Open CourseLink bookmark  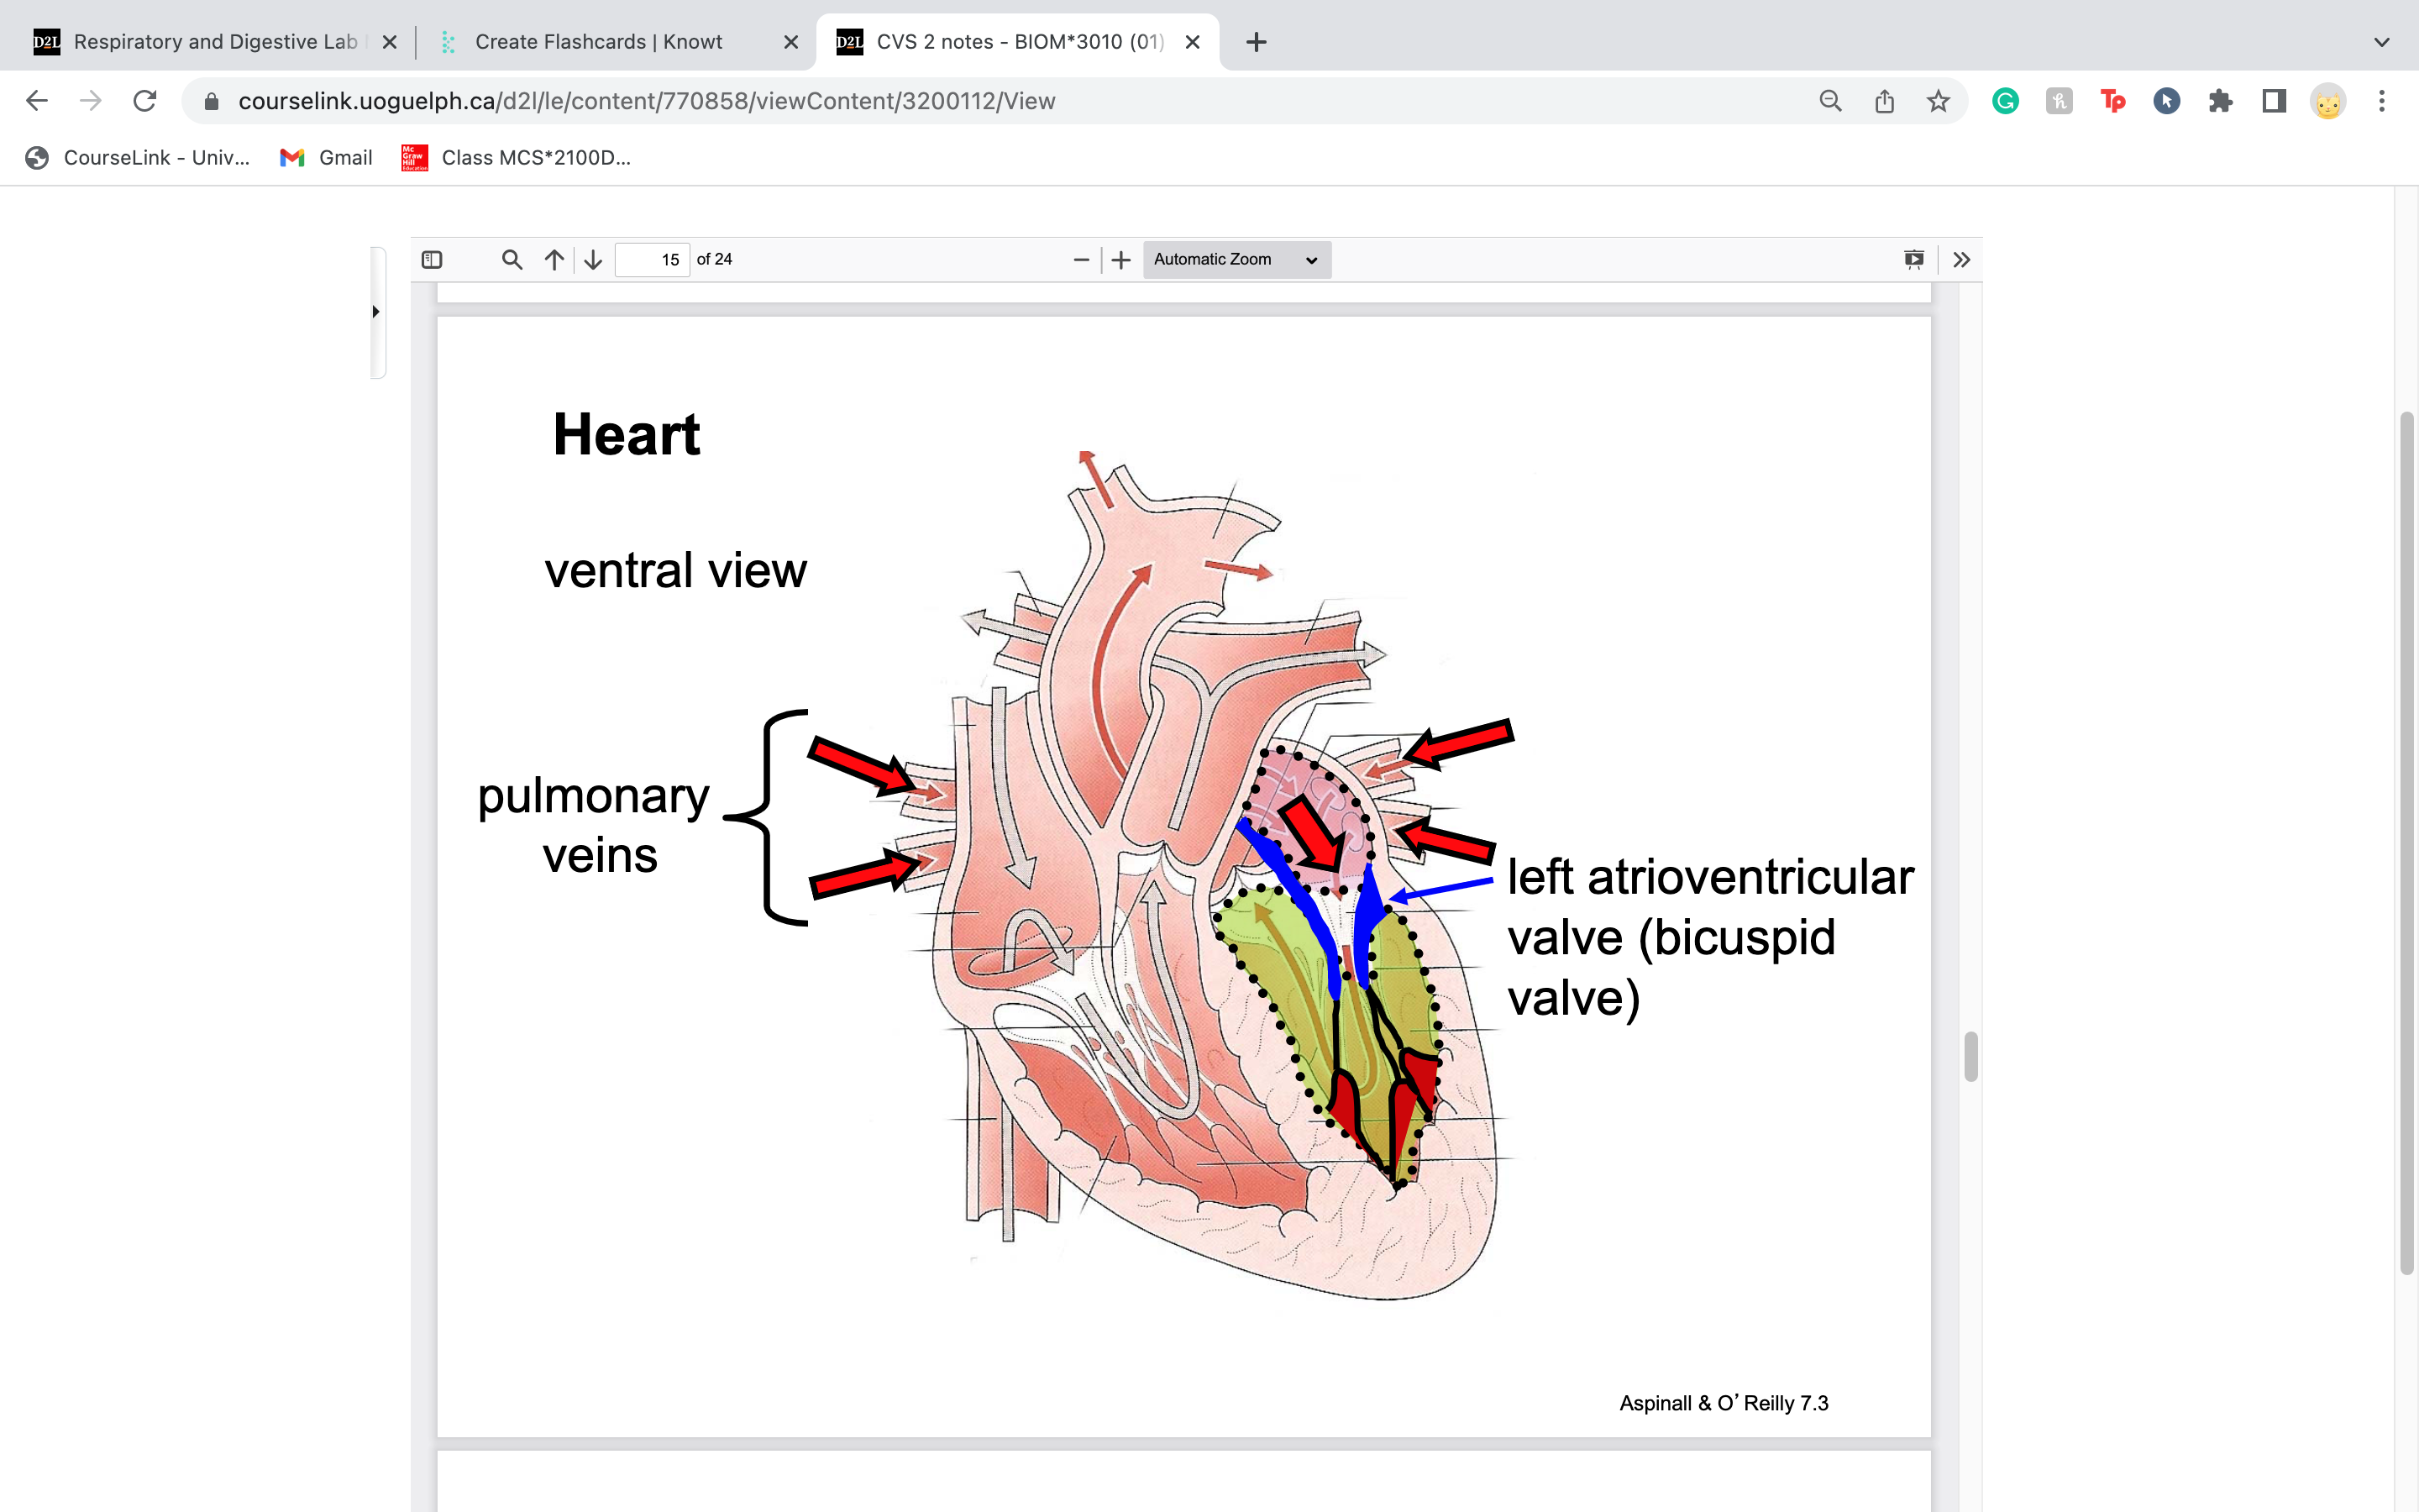[138, 158]
